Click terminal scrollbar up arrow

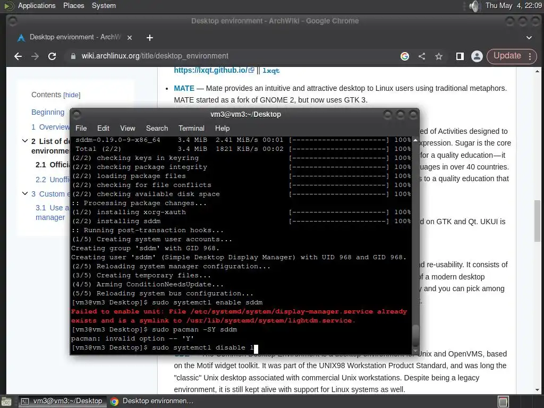(x=415, y=140)
